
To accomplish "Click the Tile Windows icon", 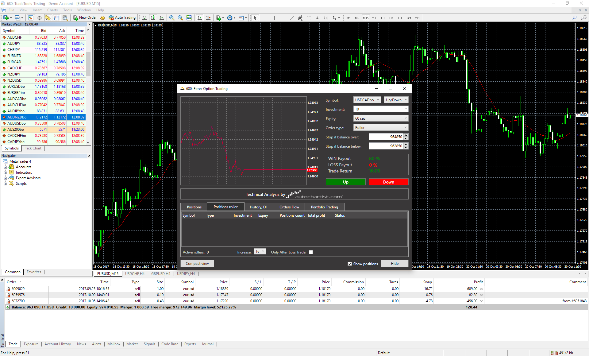I will [x=189, y=18].
